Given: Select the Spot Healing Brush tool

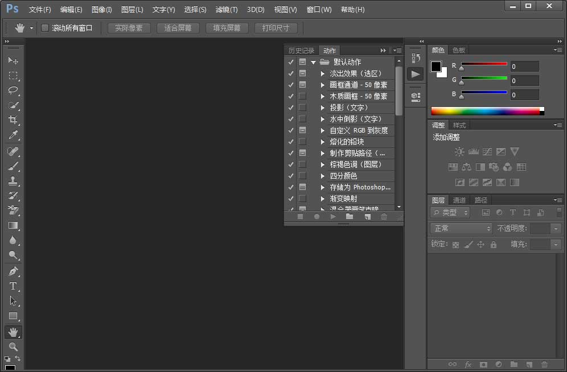Looking at the screenshot, I should 13,151.
